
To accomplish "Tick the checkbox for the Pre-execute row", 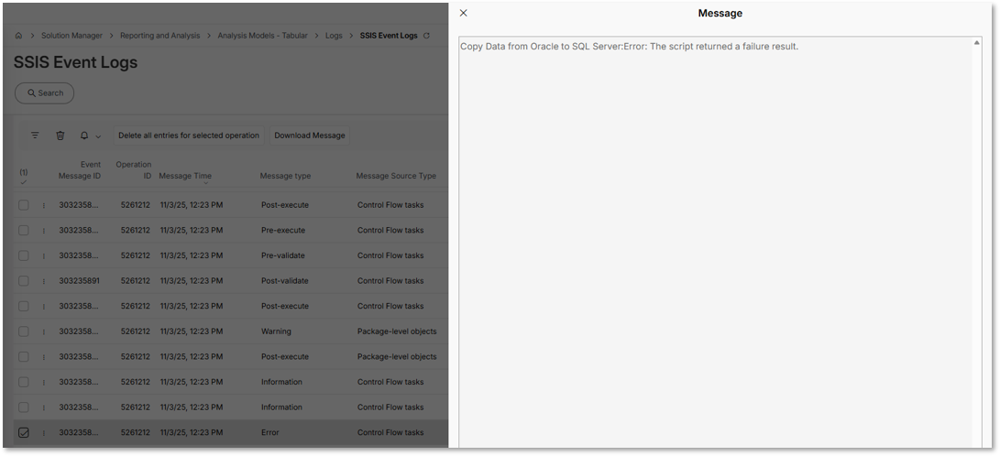I will tap(24, 230).
